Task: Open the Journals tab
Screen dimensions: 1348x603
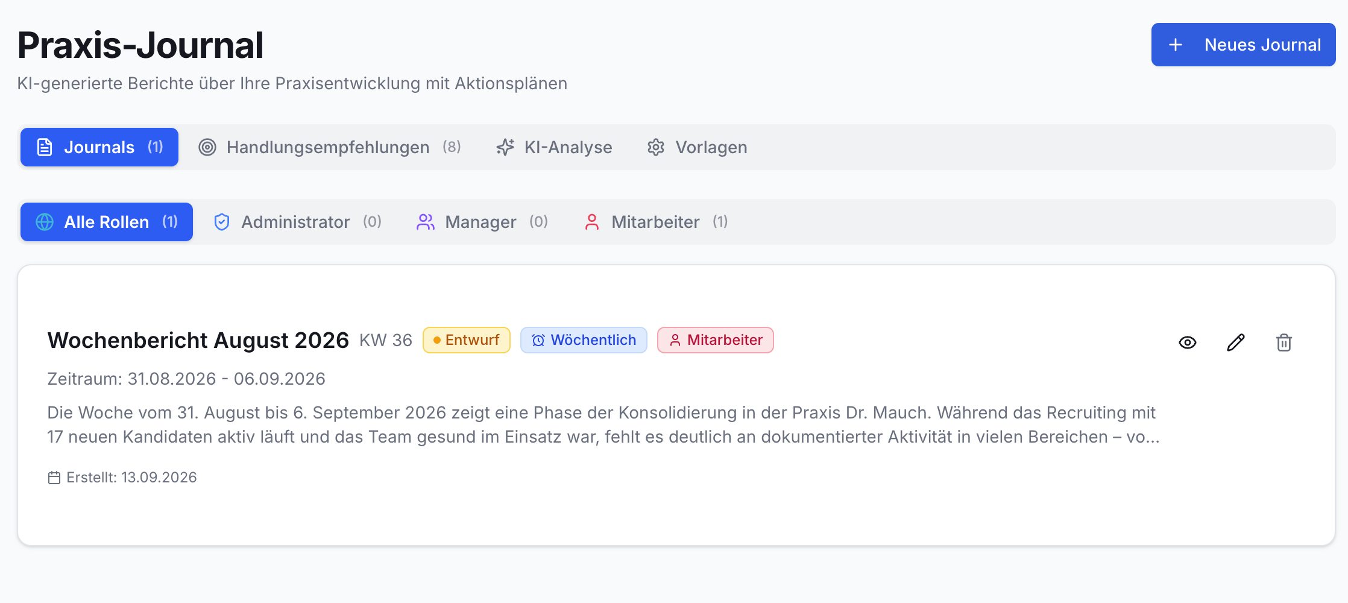Action: tap(99, 147)
